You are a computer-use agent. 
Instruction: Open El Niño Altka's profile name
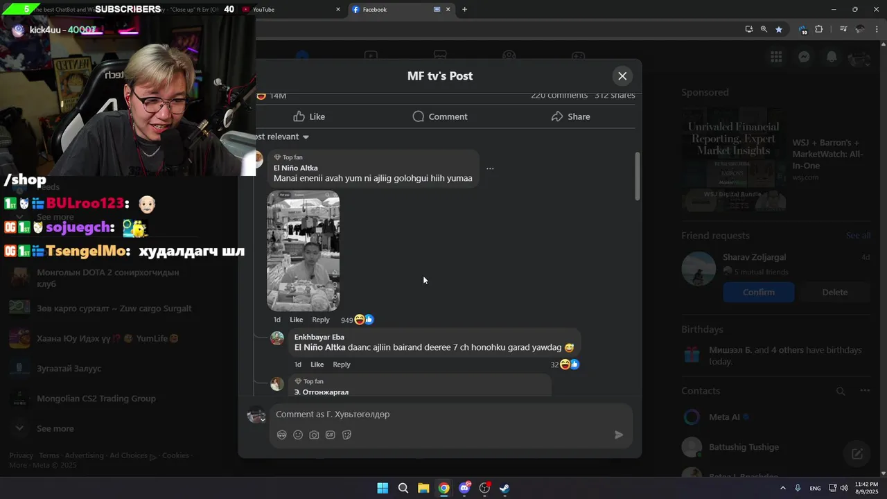295,168
